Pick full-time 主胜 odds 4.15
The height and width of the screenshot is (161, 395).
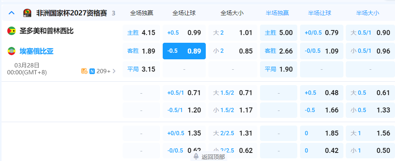[141, 33]
